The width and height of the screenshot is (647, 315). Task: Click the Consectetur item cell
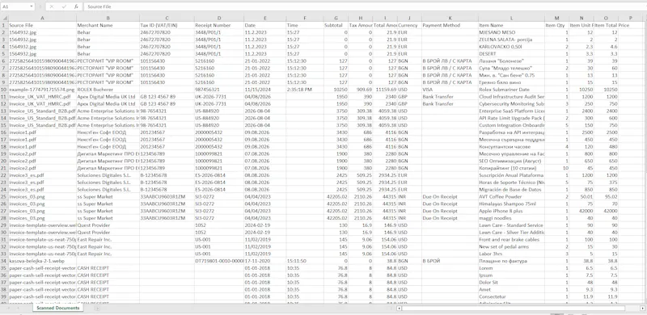pyautogui.click(x=511, y=297)
